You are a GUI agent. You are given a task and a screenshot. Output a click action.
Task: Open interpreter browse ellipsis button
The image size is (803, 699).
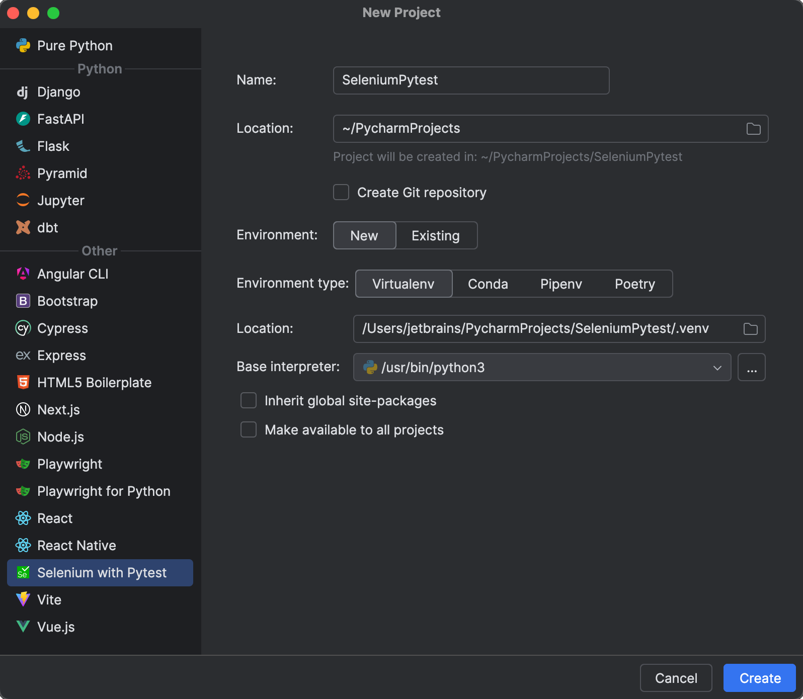coord(752,368)
